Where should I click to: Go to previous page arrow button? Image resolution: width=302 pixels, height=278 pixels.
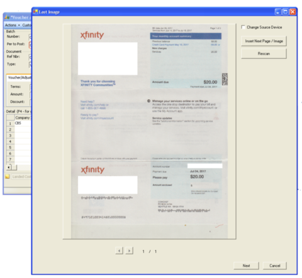pos(119,250)
